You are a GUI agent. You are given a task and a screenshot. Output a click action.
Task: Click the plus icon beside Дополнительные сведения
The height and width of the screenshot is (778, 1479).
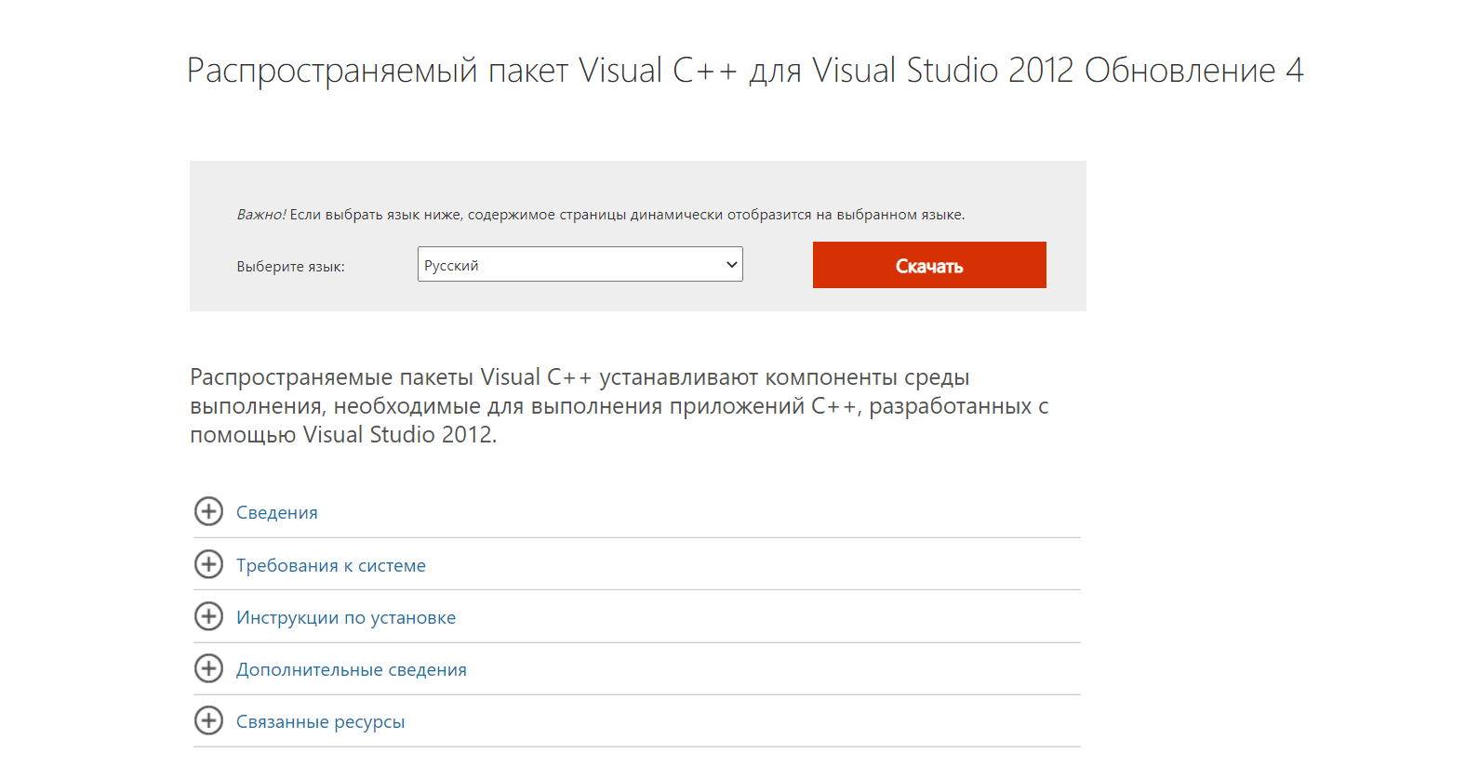(208, 668)
